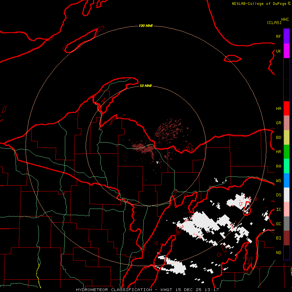The image size is (292, 292).
Task: Click the NEXLAB-College of DuPage text
Action: click(259, 4)
